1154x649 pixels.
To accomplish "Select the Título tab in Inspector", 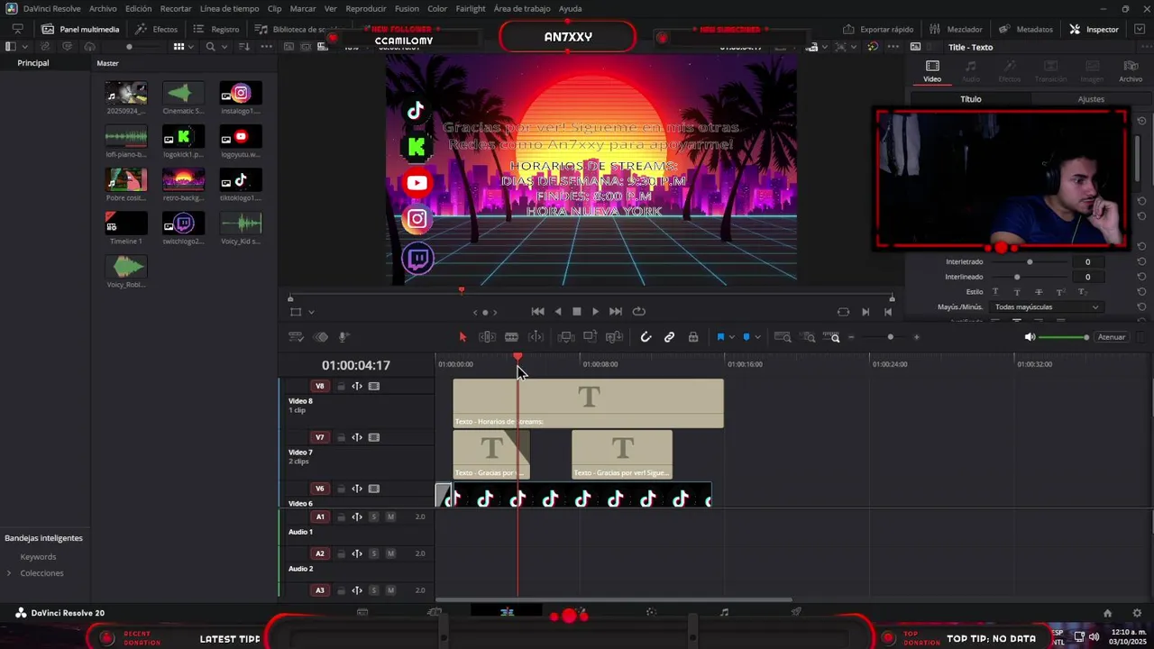I will 970,99.
